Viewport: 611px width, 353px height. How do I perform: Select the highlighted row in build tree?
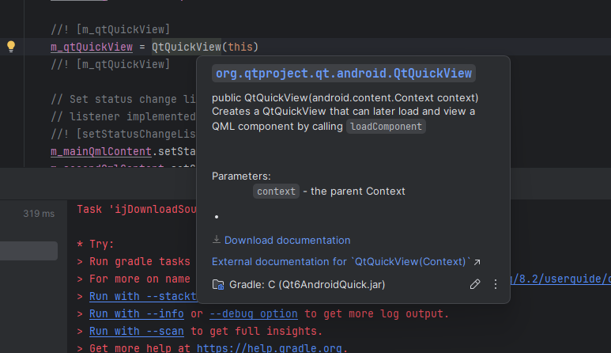coord(28,251)
